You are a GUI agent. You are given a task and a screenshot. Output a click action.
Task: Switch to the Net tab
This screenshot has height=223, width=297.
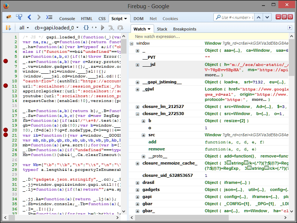153,19
